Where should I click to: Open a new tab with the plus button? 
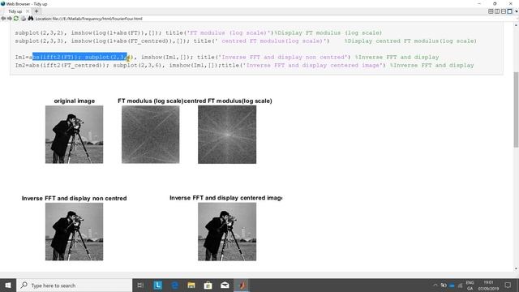coord(36,11)
